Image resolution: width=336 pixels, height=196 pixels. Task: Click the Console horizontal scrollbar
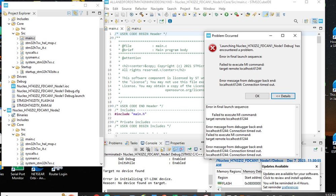pos(152,191)
